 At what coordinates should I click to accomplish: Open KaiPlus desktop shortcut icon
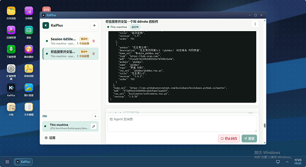click(11, 90)
